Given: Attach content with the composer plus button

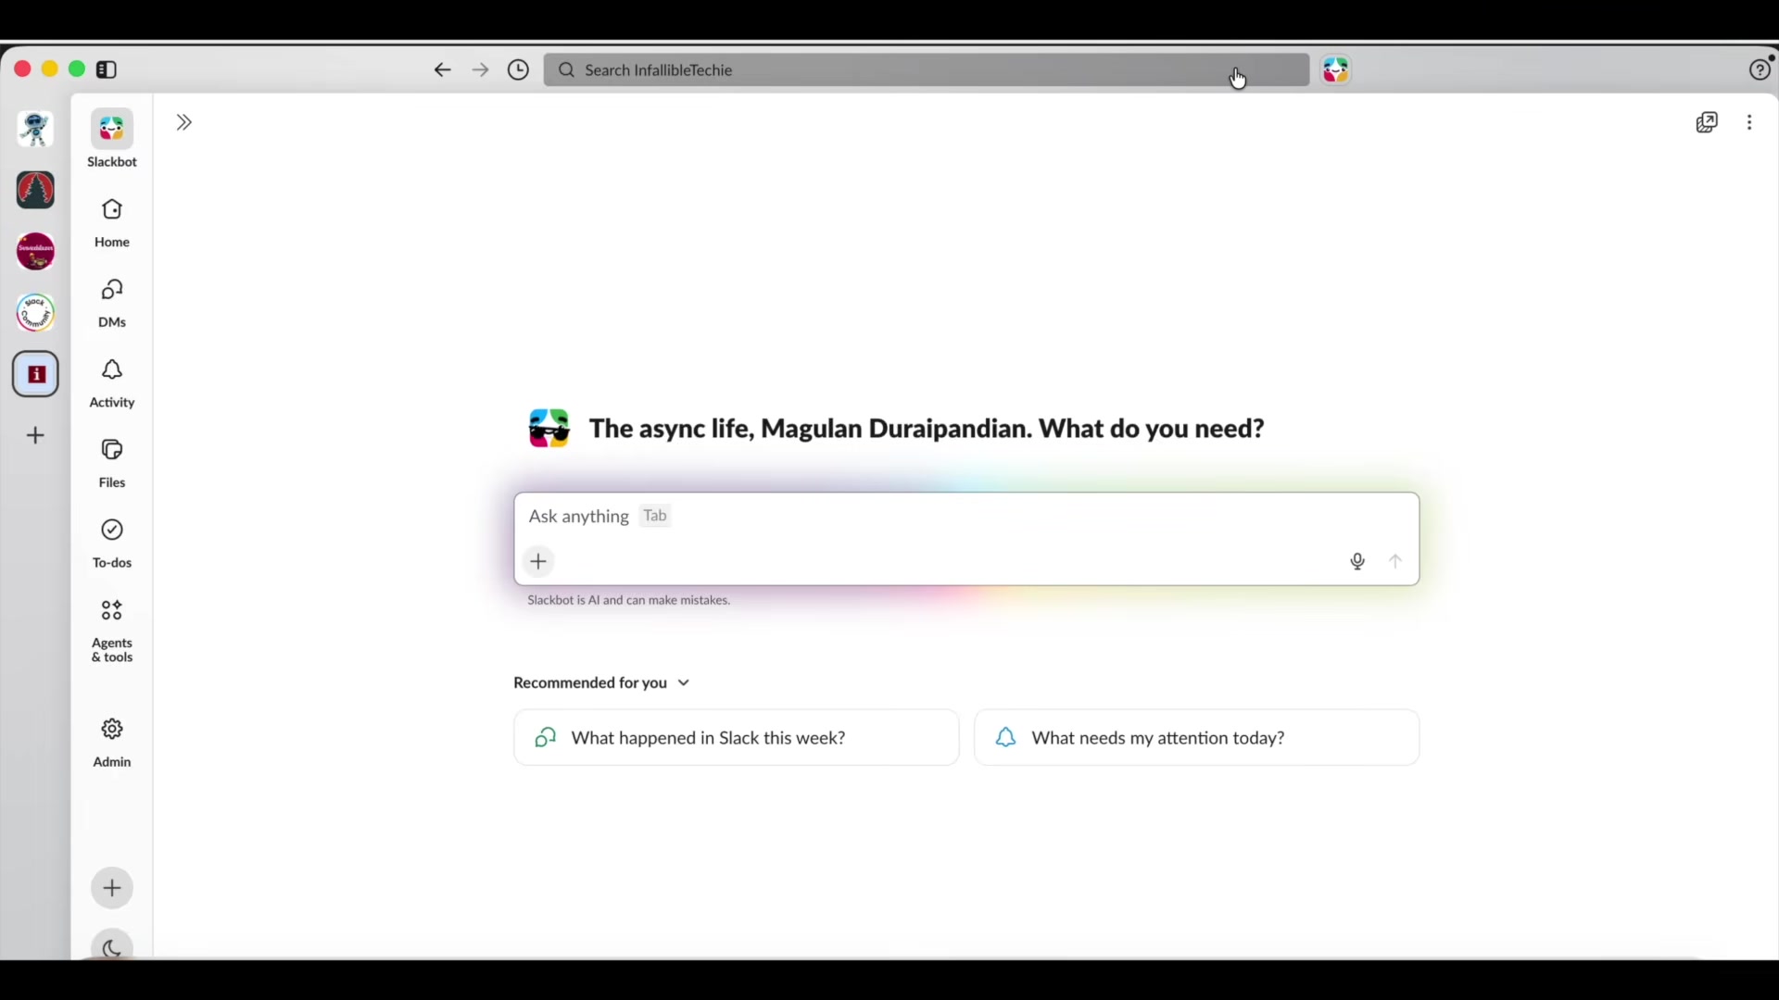Looking at the screenshot, I should 538,562.
